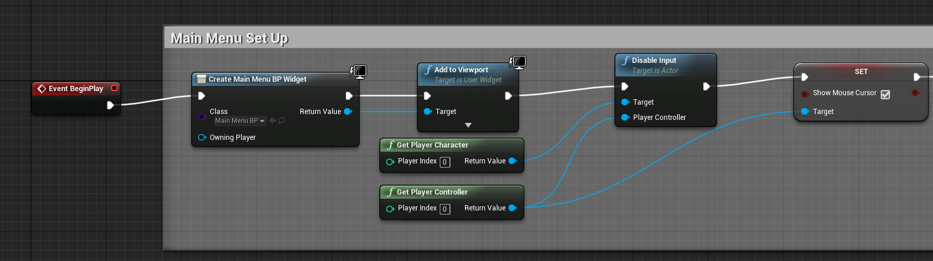The width and height of the screenshot is (933, 261).
Task: Click the browse magnifier icon beside the Main Menu BP class
Action: click(x=282, y=121)
